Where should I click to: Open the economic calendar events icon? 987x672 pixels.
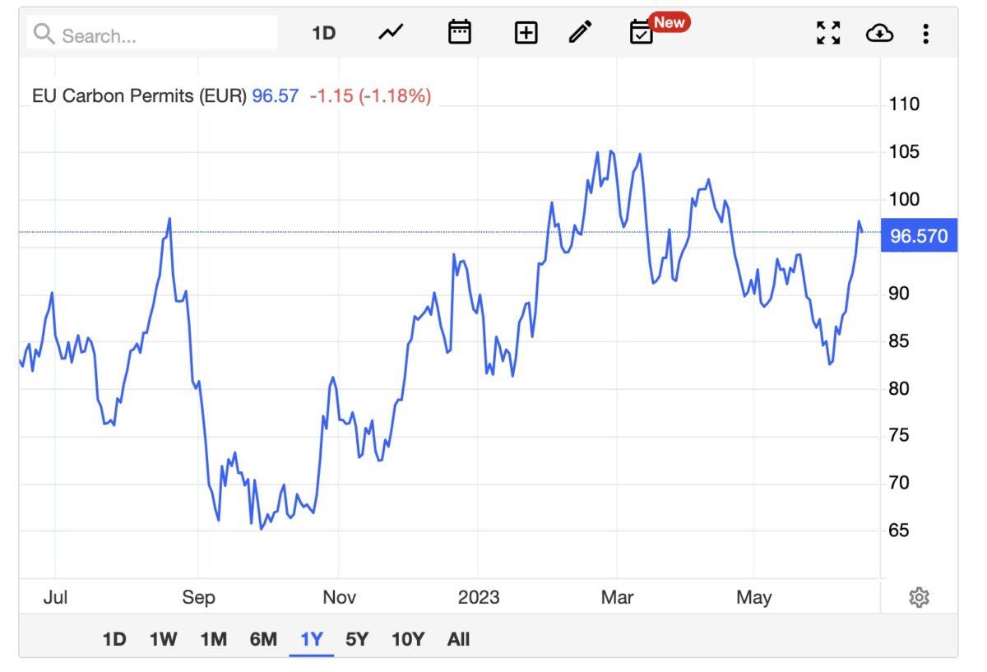tap(641, 33)
